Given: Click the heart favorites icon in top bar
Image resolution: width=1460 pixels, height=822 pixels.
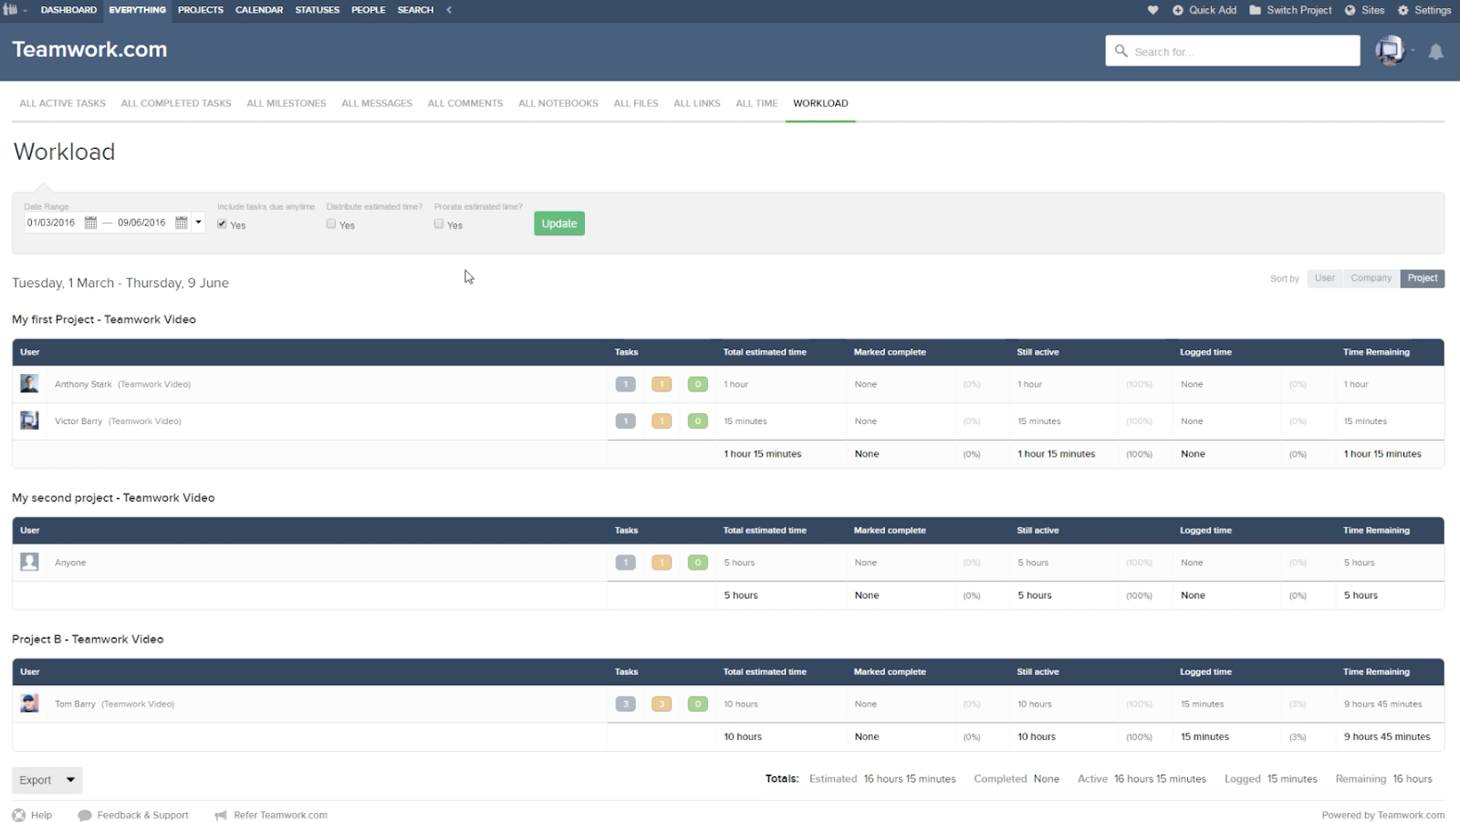Looking at the screenshot, I should [1152, 10].
